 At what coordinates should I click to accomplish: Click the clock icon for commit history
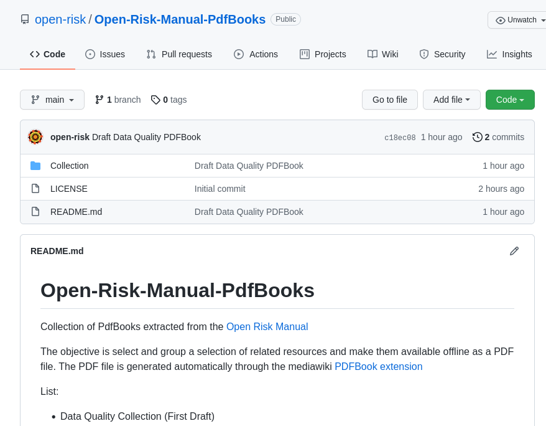(477, 137)
